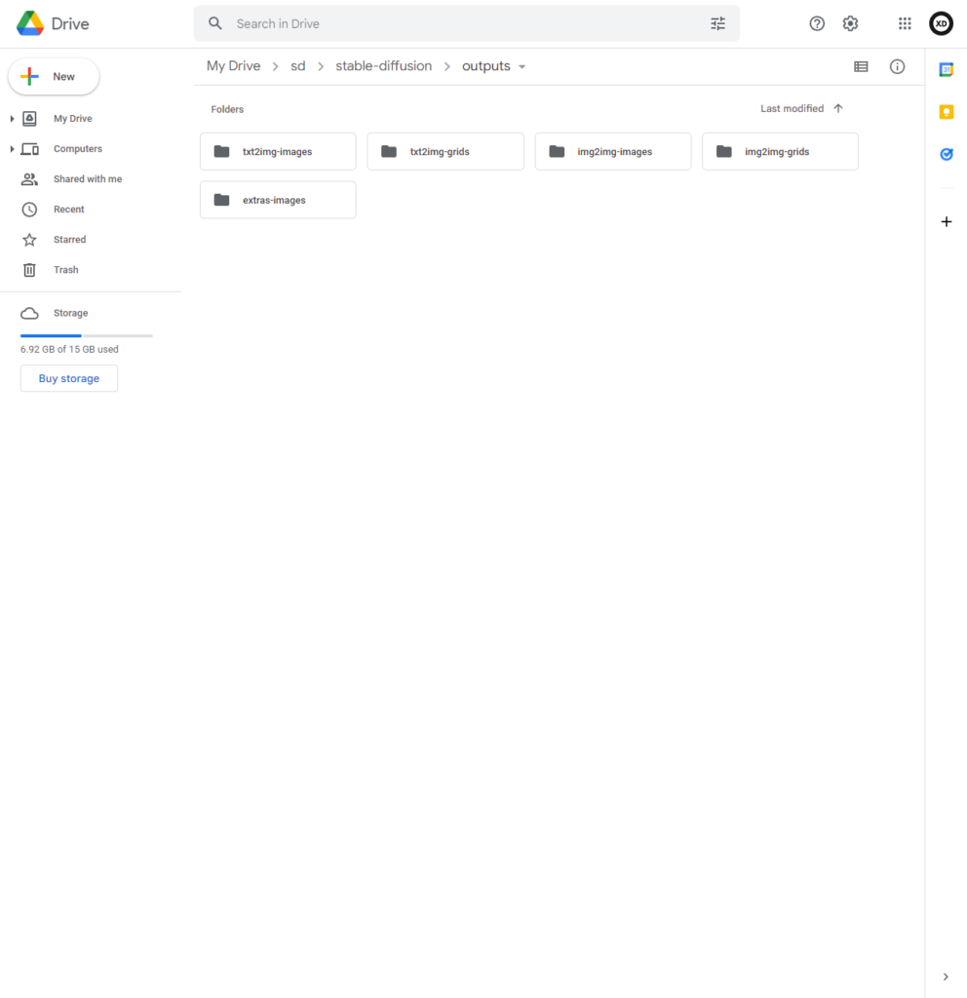
Task: Click the storage usage bar
Action: click(x=86, y=335)
